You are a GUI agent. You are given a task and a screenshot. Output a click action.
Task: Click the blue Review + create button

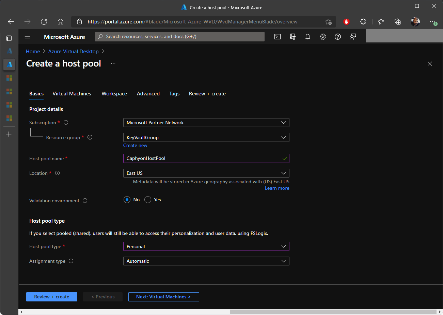(52, 297)
